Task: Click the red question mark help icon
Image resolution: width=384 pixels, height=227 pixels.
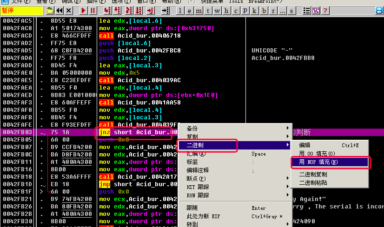Action: (325, 11)
